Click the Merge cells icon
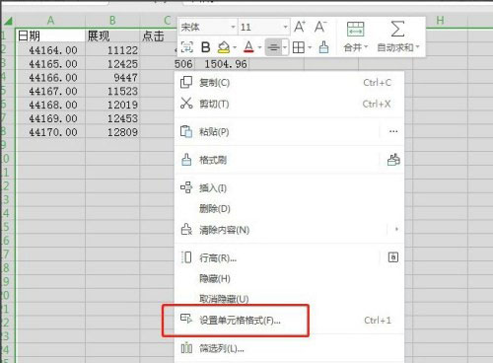This screenshot has height=363, width=493. 355,36
